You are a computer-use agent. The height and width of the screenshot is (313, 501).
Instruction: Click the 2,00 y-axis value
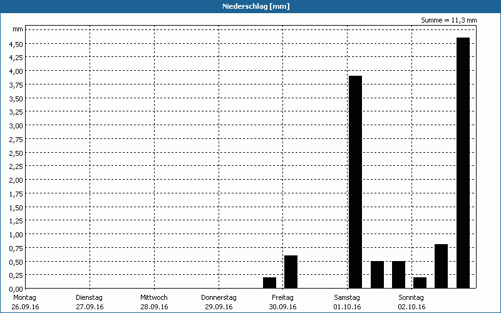16,180
